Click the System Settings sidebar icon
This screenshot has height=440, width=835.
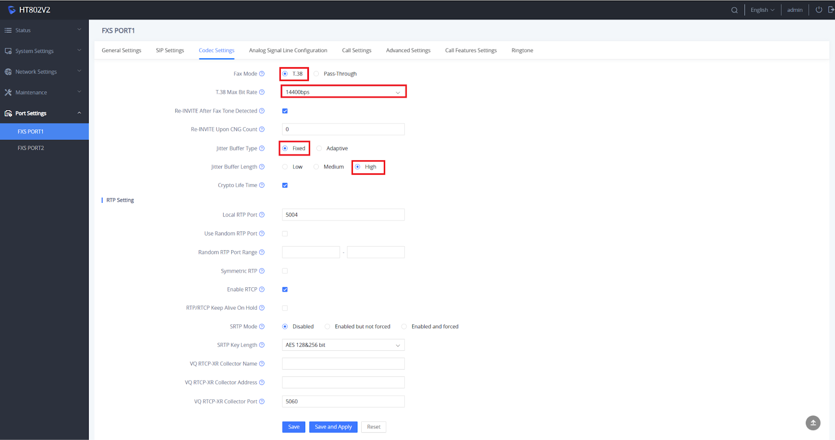click(8, 51)
